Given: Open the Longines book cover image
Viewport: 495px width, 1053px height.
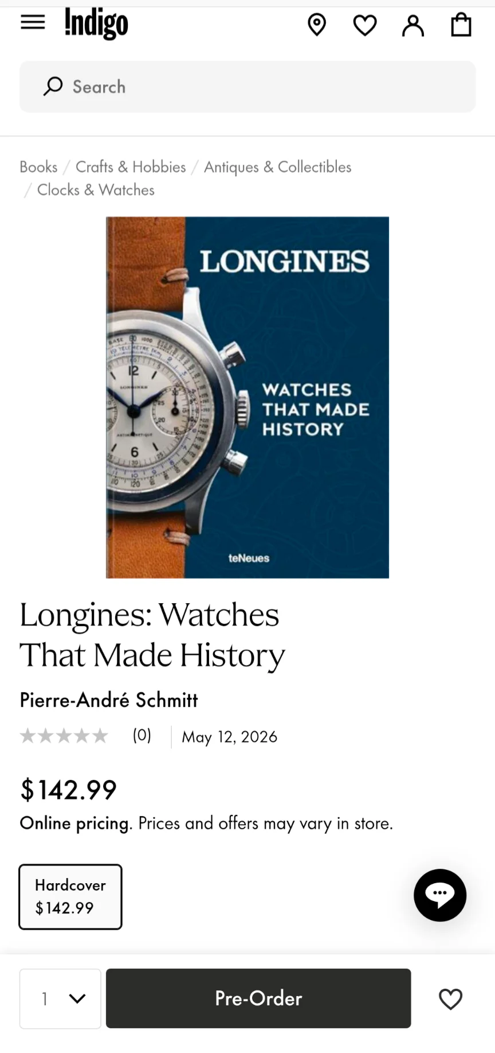Looking at the screenshot, I should coord(247,397).
